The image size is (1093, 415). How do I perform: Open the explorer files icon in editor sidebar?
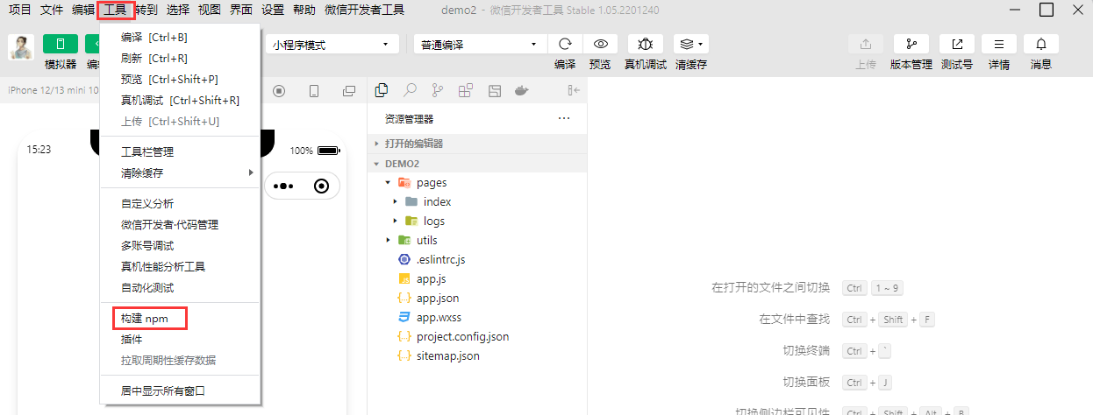point(382,90)
